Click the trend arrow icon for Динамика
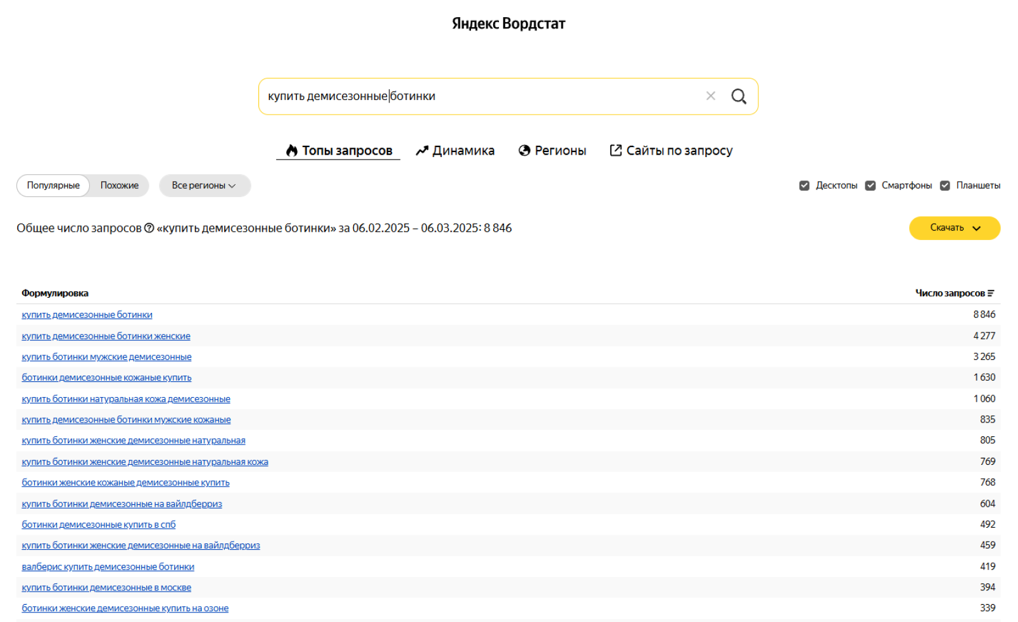The width and height of the screenshot is (1018, 622). 422,151
